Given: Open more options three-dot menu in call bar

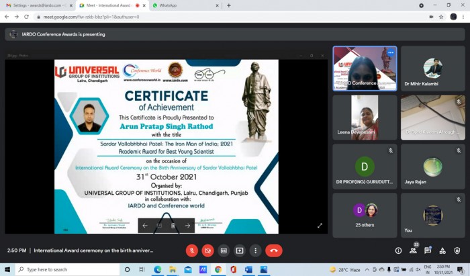Looking at the screenshot, I should pyautogui.click(x=255, y=250).
